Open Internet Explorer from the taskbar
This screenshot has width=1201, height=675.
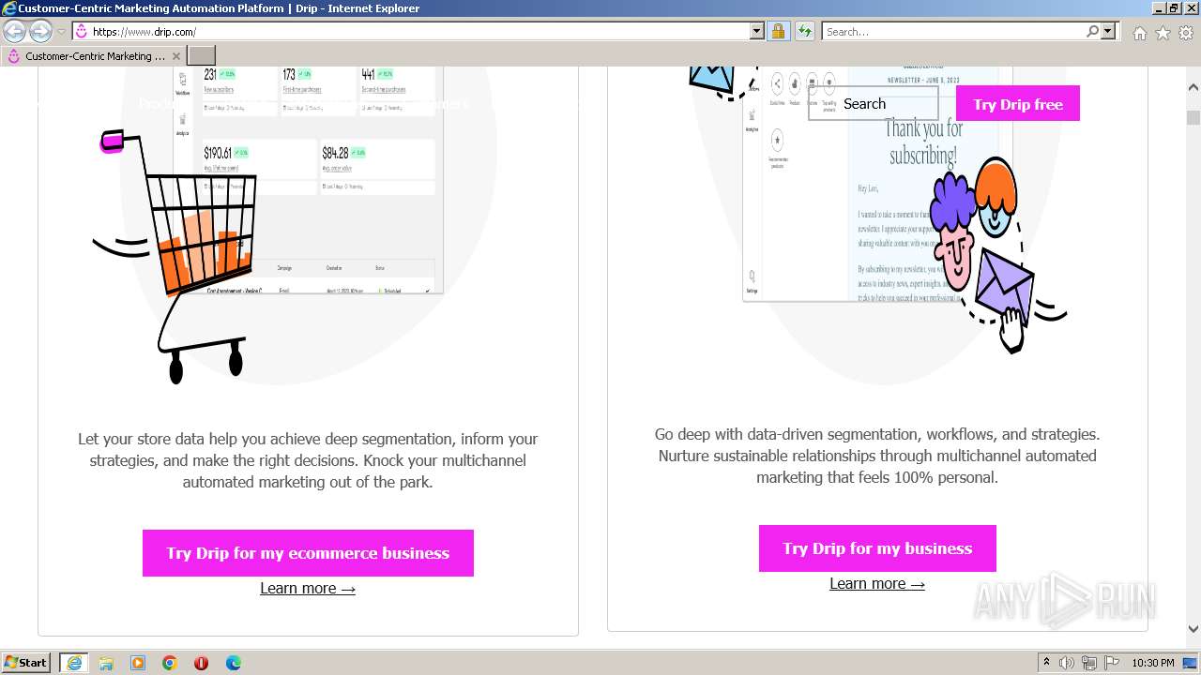tap(74, 663)
